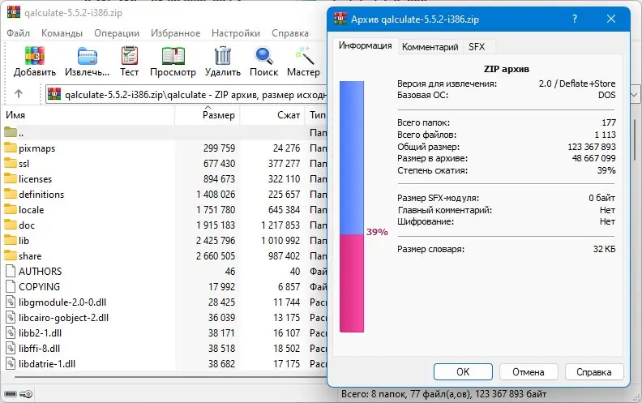Select libgmodule-2.0-0.dll file icon
Viewport: 642px width, 403px height.
pos(11,302)
